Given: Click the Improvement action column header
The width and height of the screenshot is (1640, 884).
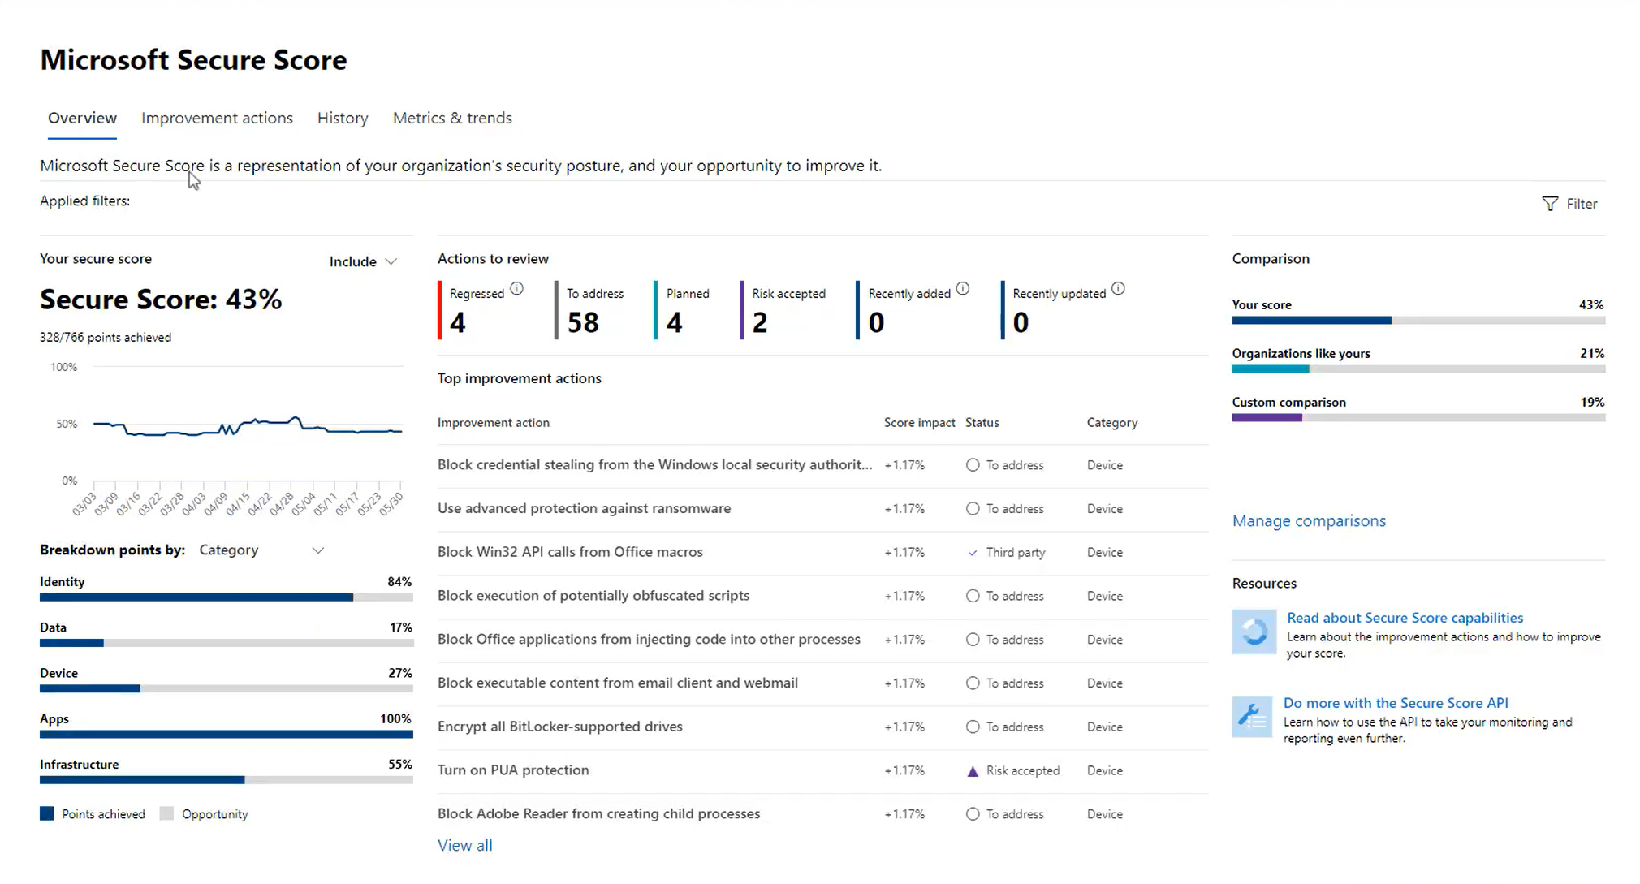Looking at the screenshot, I should (494, 422).
